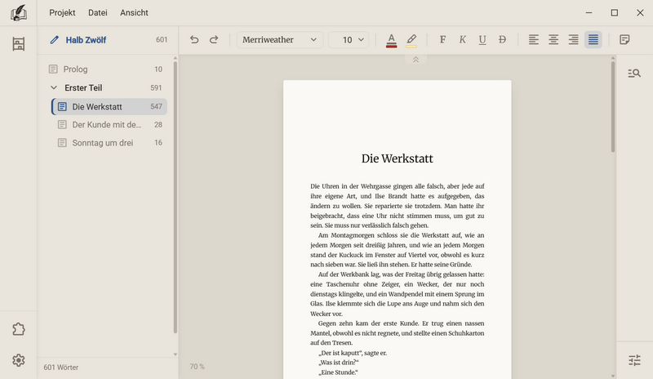Open the Merriweather font dropdown
This screenshot has height=379, width=653.
coord(280,39)
